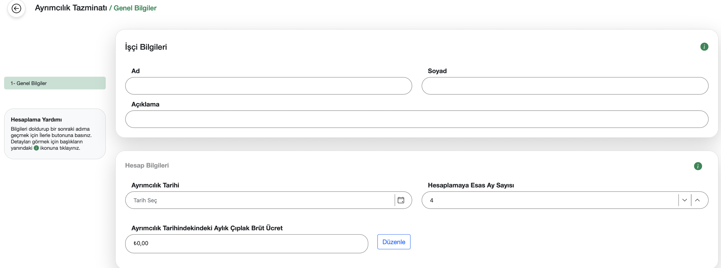The height and width of the screenshot is (268, 721).
Task: Click the green info icon in Hesaplama Yardımı text
Action: point(36,148)
